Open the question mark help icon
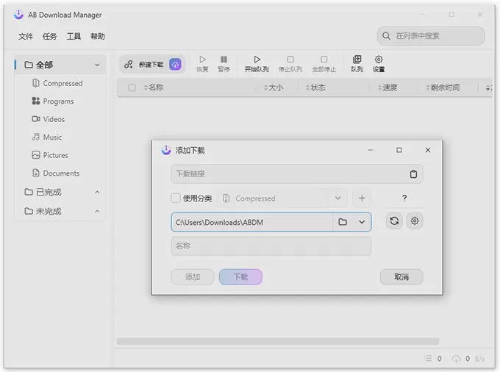500x372 pixels. click(404, 198)
